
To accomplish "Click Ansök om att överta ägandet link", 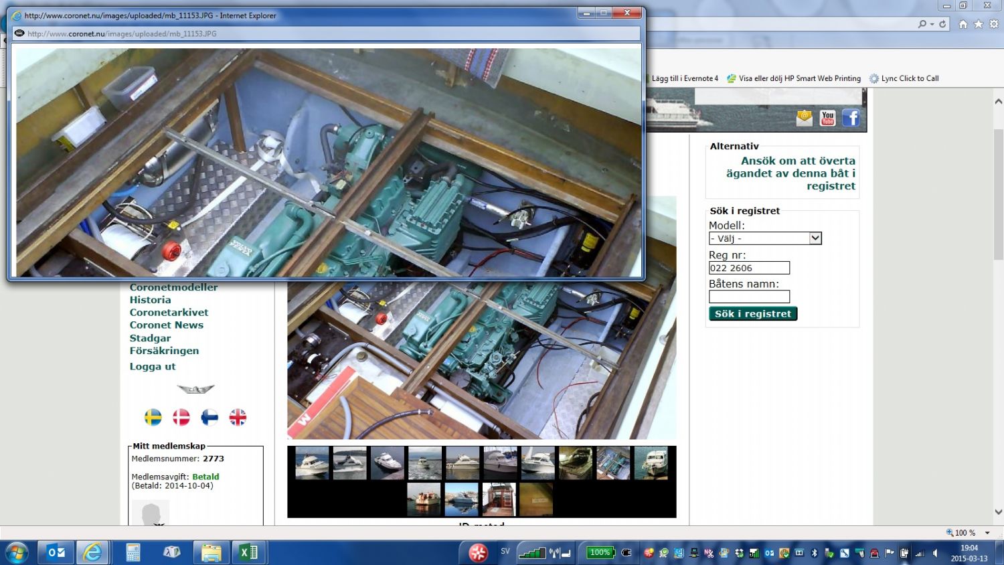I will pos(790,173).
